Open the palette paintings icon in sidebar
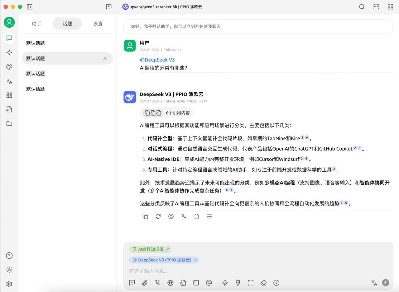This screenshot has height=292, width=399. 9,67
